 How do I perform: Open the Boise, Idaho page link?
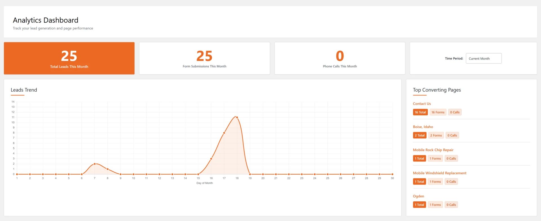pyautogui.click(x=423, y=127)
